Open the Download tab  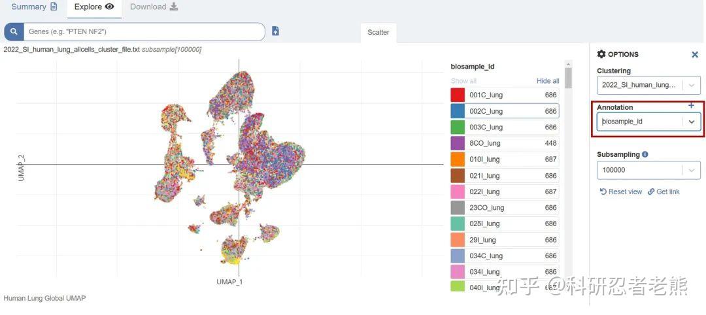[x=154, y=7]
